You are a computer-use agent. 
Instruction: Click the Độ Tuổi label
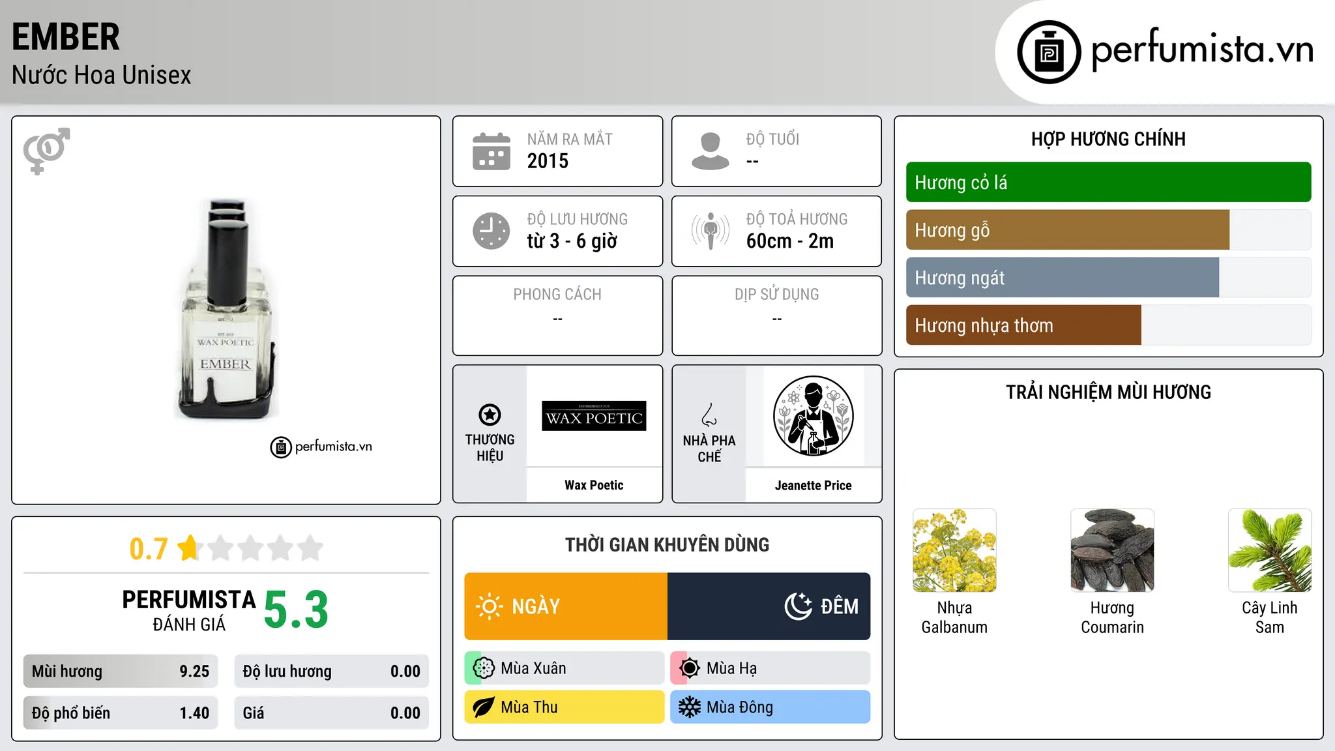(x=772, y=140)
